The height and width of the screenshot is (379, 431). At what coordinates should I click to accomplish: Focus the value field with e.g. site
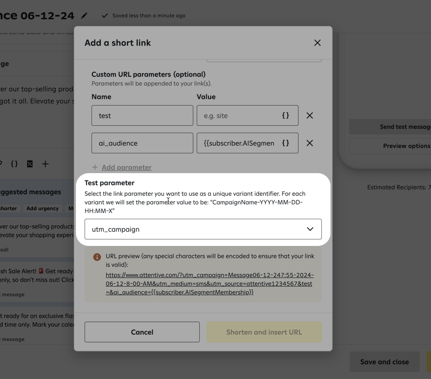[247, 115]
